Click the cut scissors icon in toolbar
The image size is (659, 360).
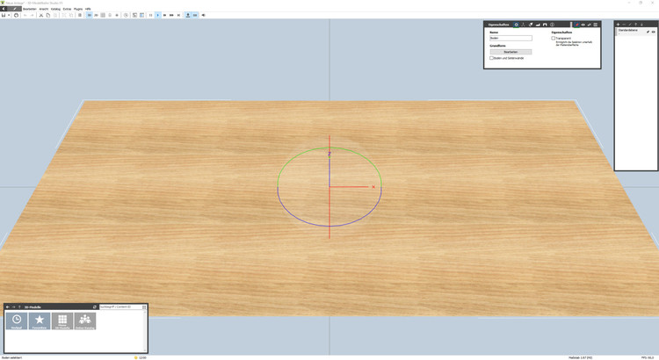pyautogui.click(x=41, y=15)
